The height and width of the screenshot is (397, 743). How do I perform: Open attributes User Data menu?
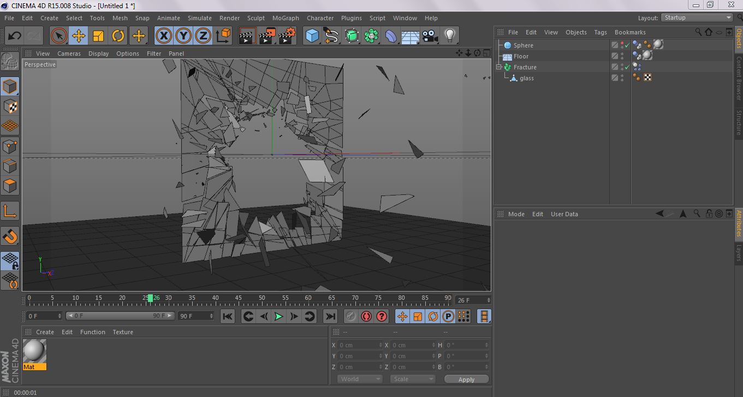click(564, 214)
